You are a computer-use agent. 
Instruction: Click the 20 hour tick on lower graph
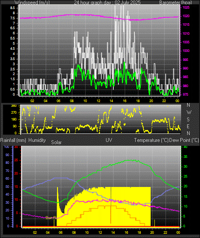click(152, 232)
